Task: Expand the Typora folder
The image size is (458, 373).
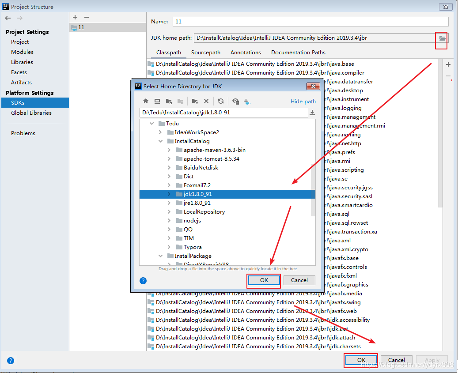Action: (x=169, y=247)
